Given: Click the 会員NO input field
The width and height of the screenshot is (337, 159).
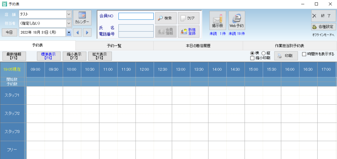Looking at the screenshot, I should pos(136,16).
